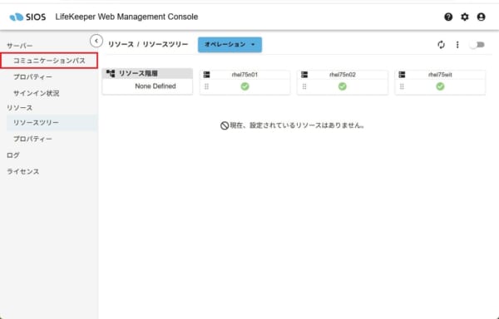Select サインイン状況 in the sidebar
Image resolution: width=499 pixels, height=319 pixels.
coord(37,93)
